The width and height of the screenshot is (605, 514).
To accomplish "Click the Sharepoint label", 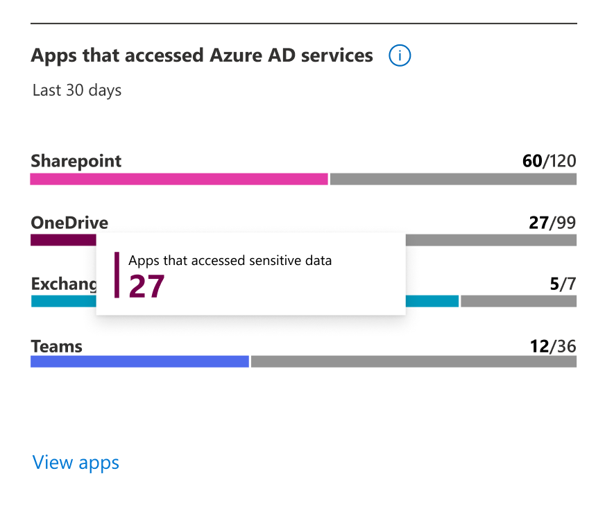I will coord(76,162).
